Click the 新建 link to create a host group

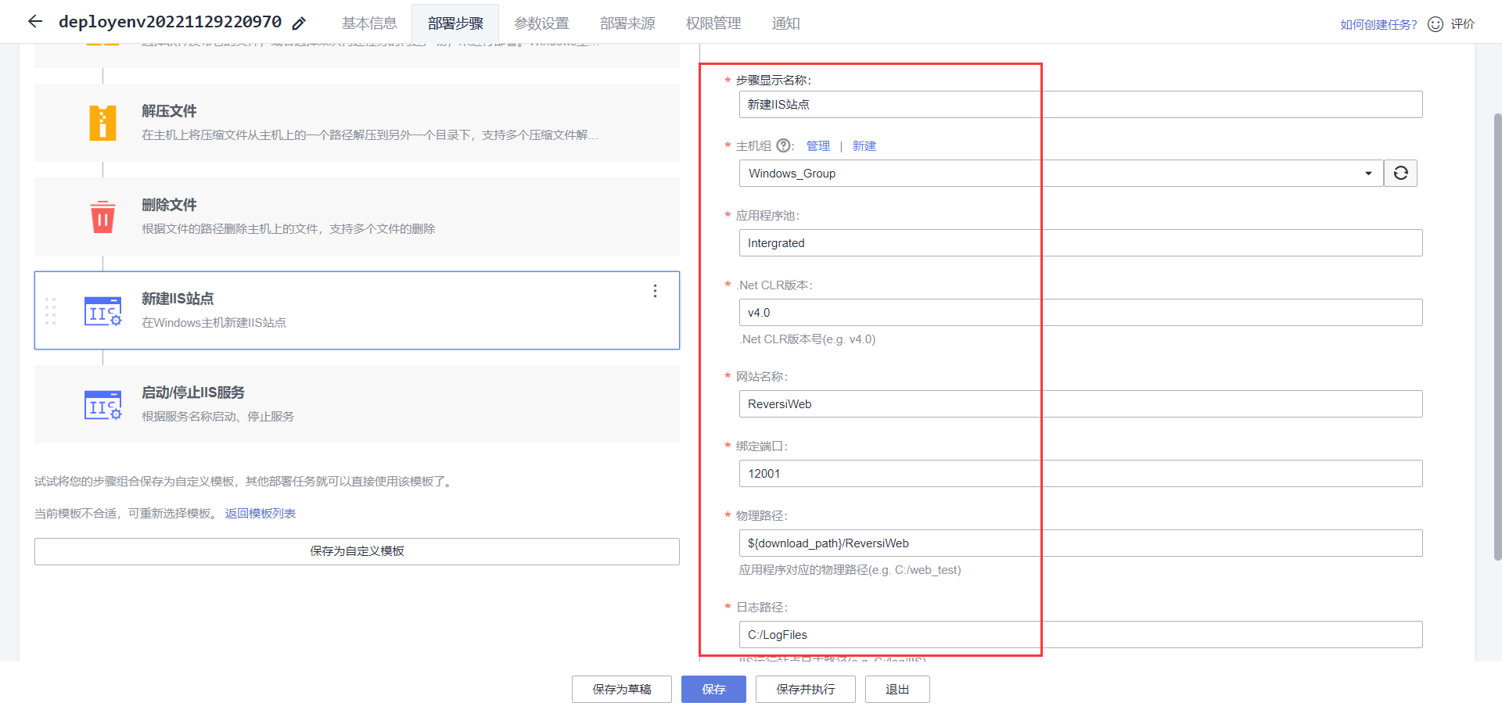[x=864, y=145]
